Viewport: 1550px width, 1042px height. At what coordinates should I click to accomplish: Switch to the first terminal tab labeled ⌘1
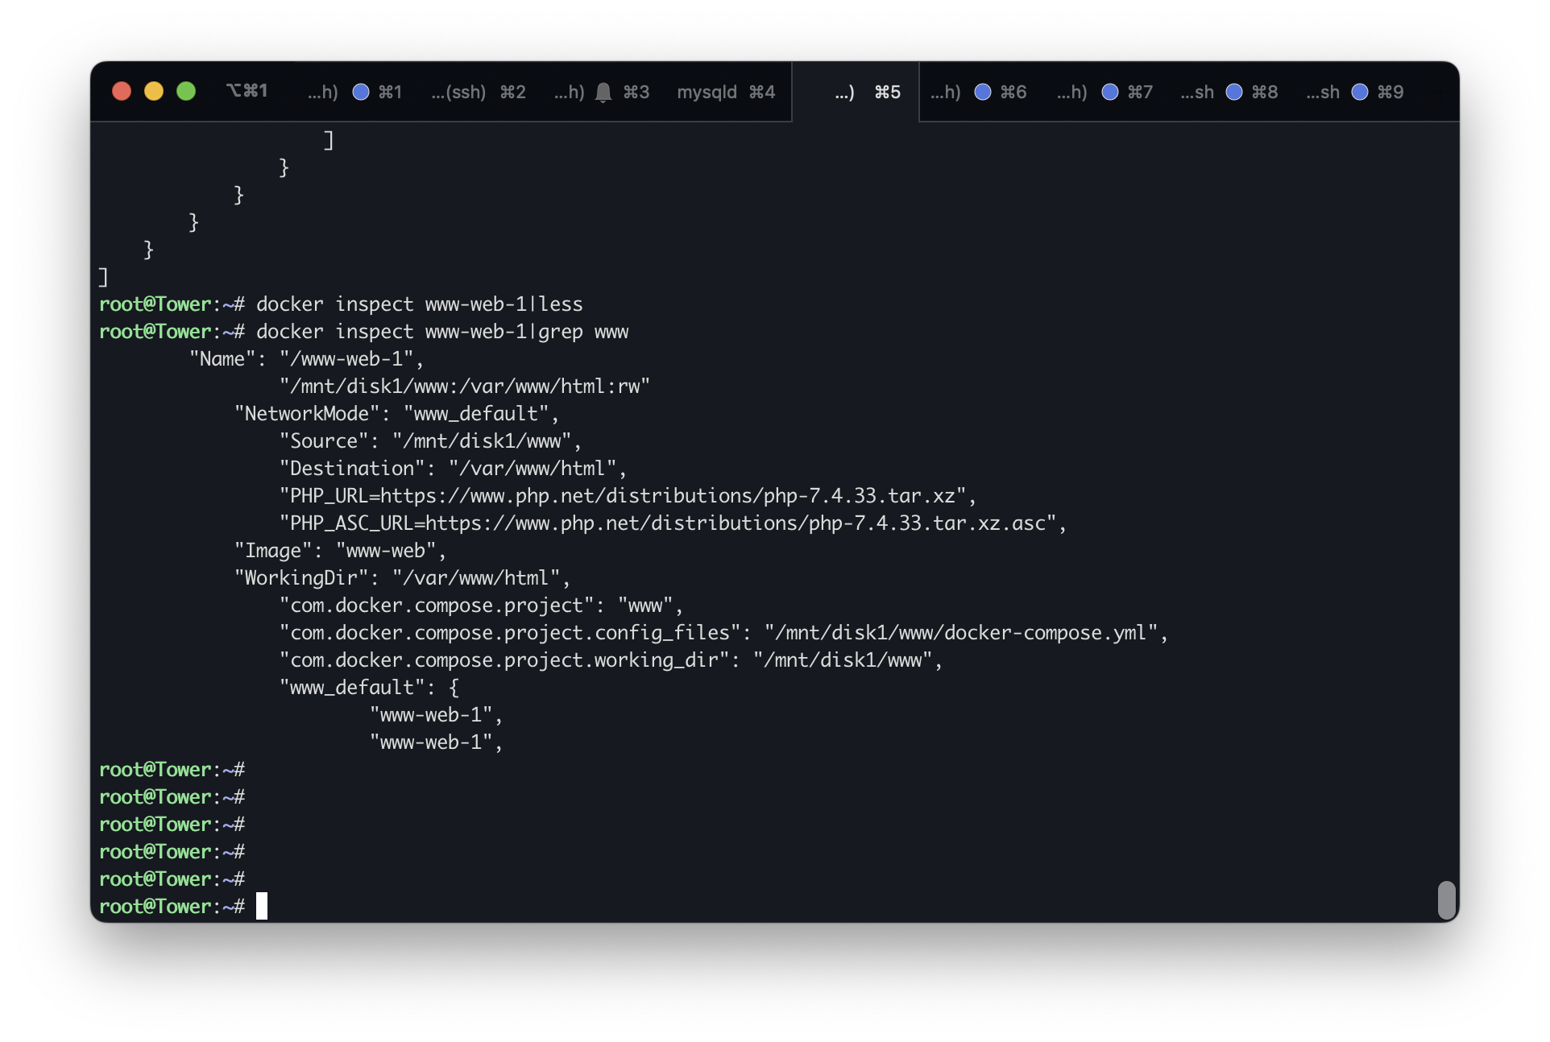[354, 92]
